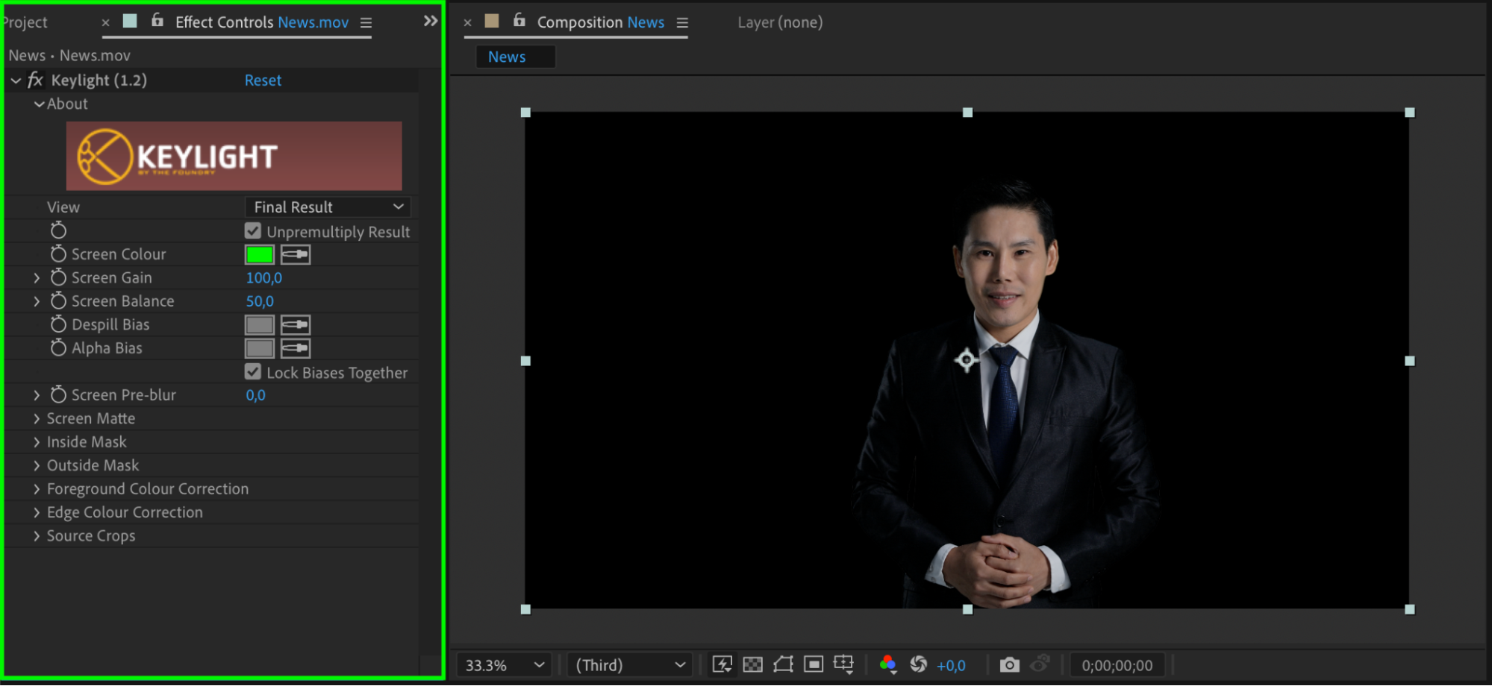Uncheck Unpremultiply Result checkbox
Viewport: 1492px width, 686px height.
coord(253,231)
